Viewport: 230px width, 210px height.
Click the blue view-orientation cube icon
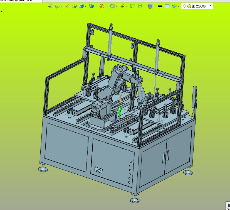pos(91,6)
